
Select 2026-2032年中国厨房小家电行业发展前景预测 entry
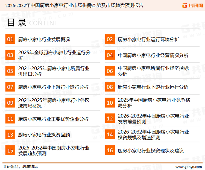154,119
